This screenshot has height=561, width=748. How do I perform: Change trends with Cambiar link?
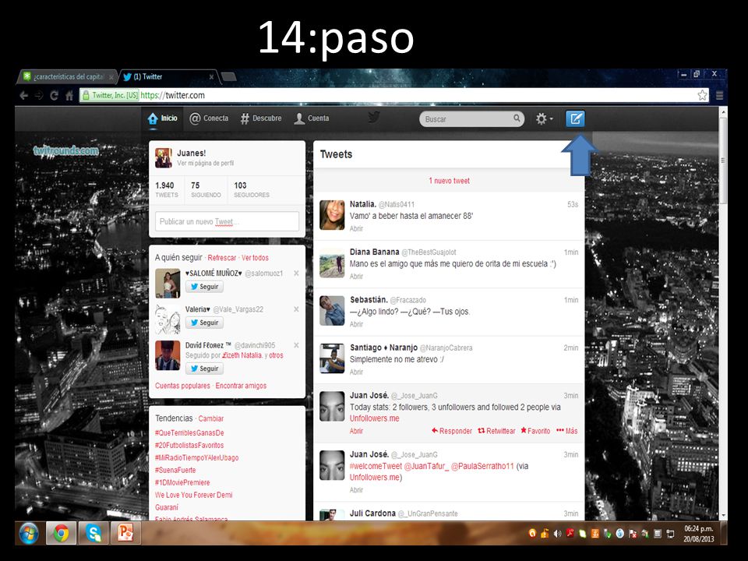[x=211, y=418]
